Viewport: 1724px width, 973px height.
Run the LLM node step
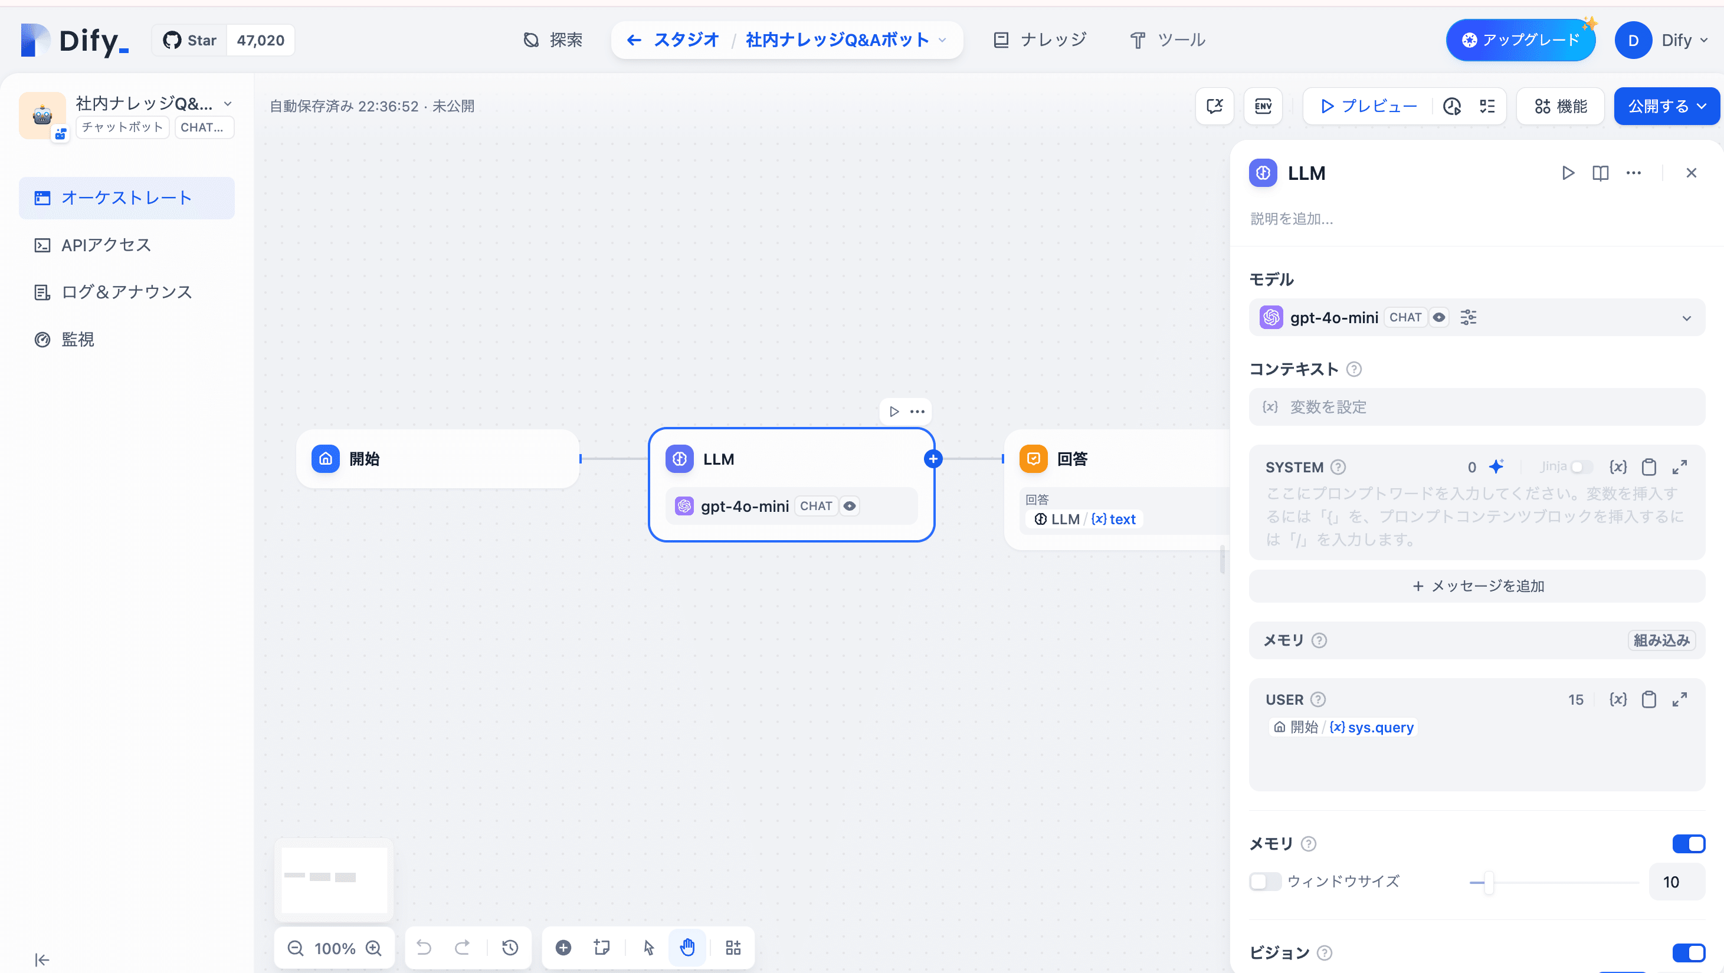point(1568,173)
